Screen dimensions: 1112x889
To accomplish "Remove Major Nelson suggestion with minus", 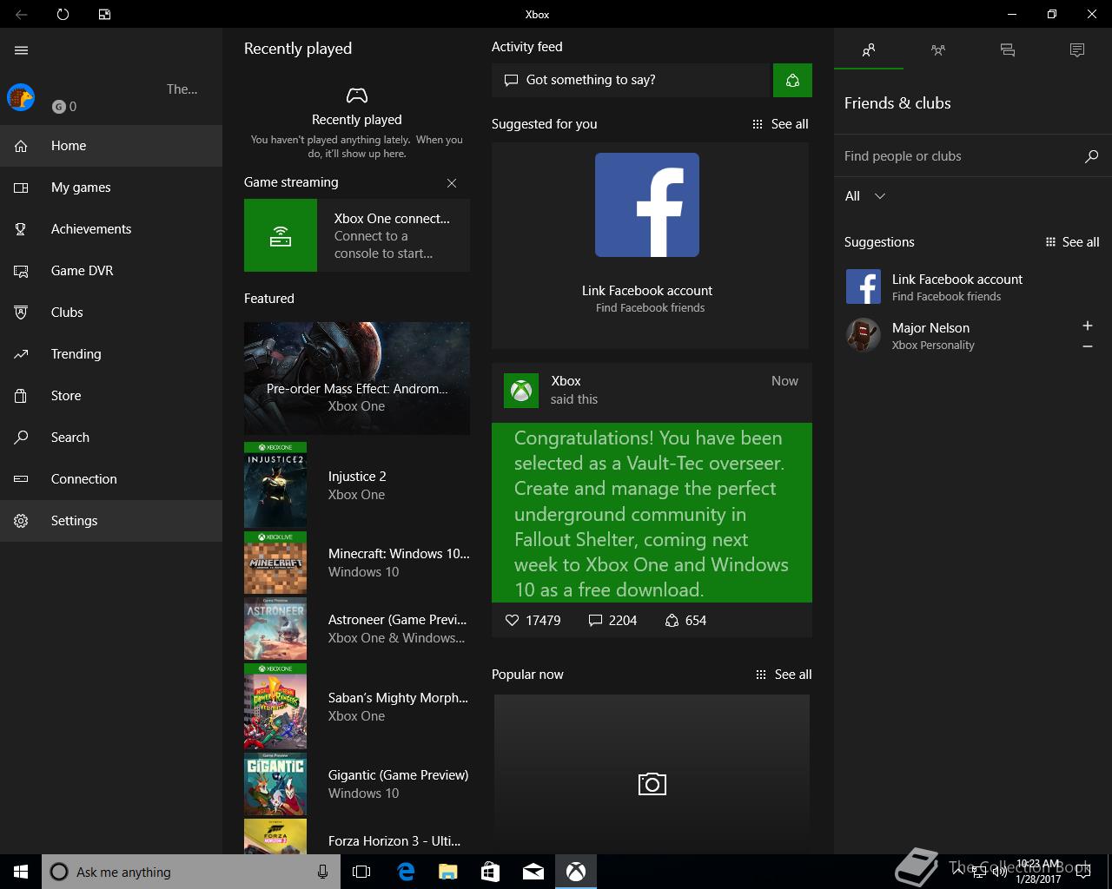I will pos(1088,346).
